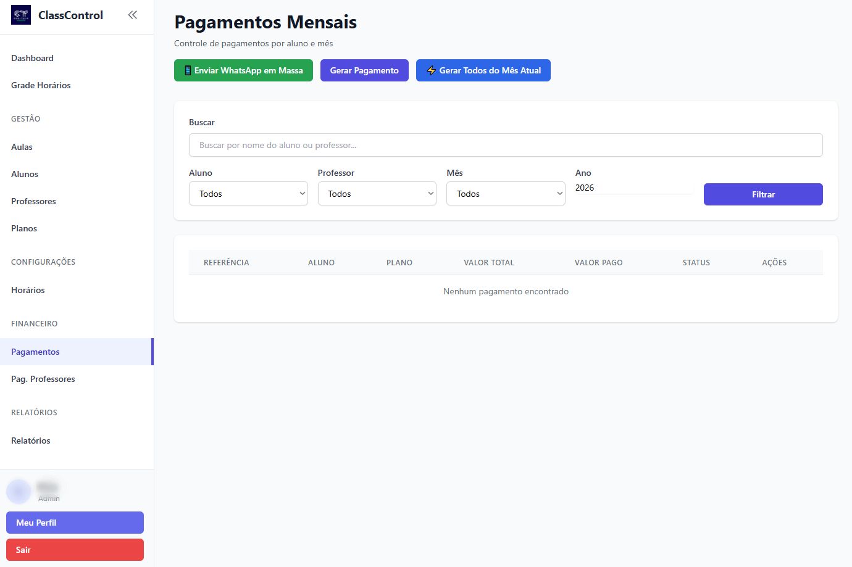Go to Dashboard in sidebar
The height and width of the screenshot is (567, 852).
(32, 58)
